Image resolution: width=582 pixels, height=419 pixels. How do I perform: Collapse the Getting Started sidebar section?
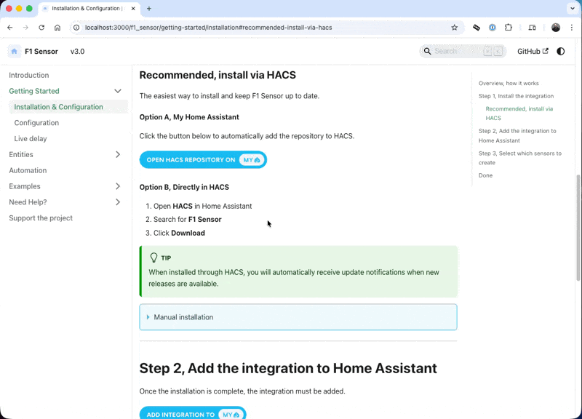coord(118,91)
